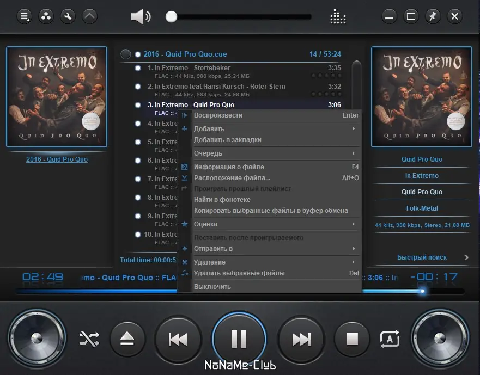
Task: Open the sound effects manager three-dots icon
Action: [46, 16]
